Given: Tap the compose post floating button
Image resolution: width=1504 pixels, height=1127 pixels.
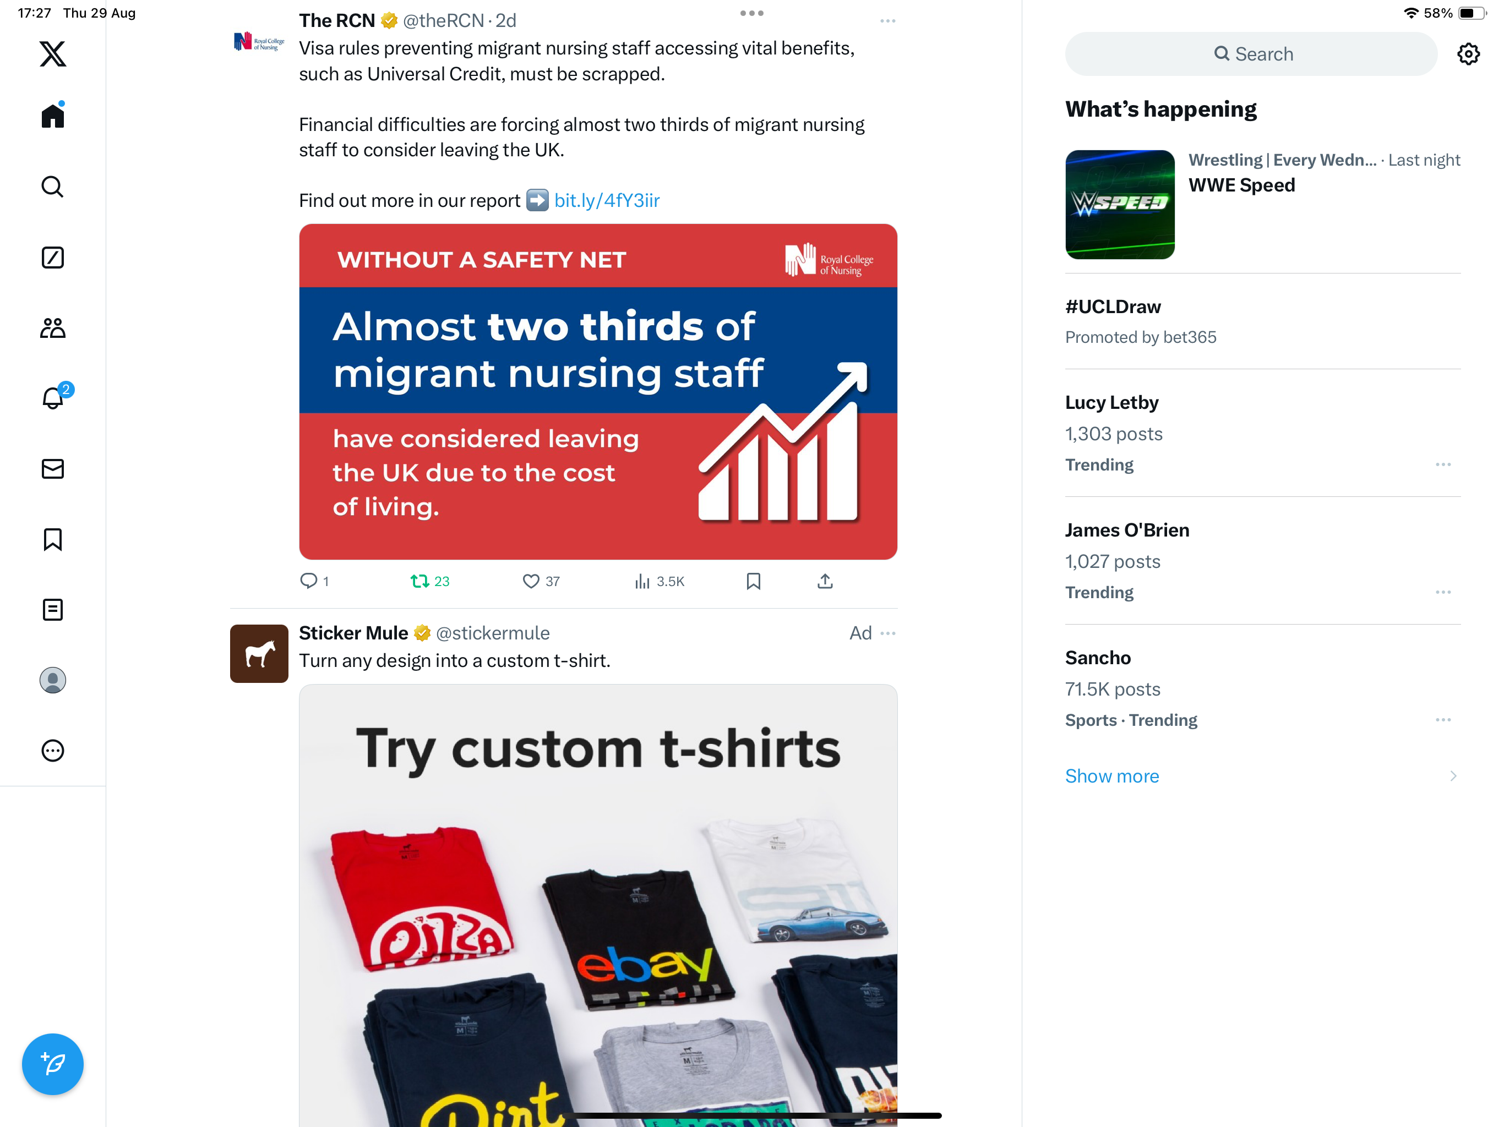Looking at the screenshot, I should coord(52,1064).
